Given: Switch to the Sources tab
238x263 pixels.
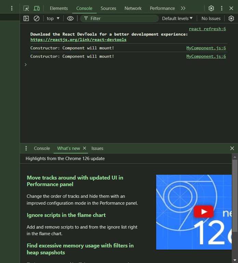Looking at the screenshot, I should [x=108, y=8].
